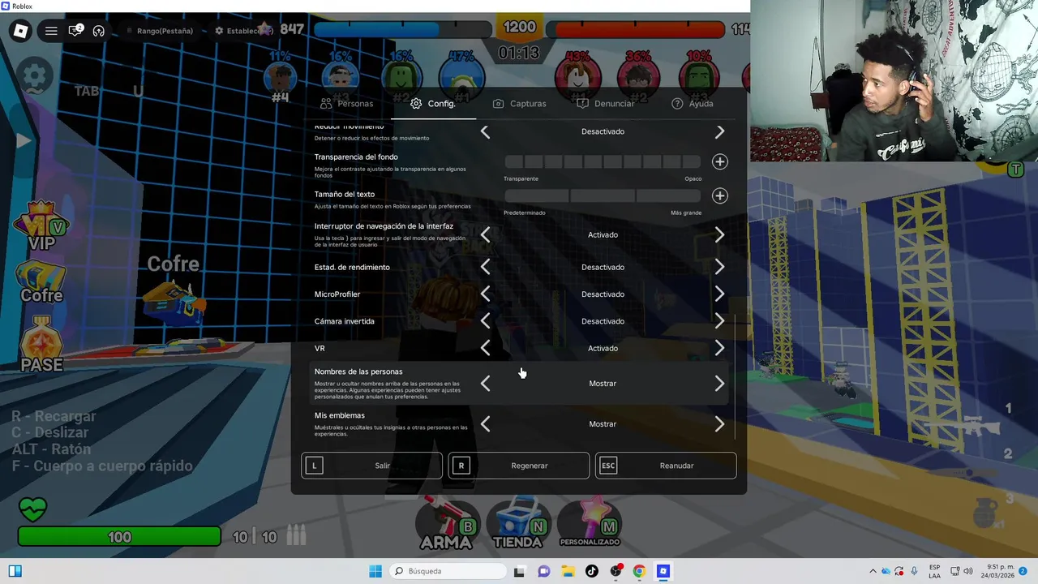This screenshot has width=1038, height=584.
Task: Select the Config. tab
Action: [x=433, y=104]
